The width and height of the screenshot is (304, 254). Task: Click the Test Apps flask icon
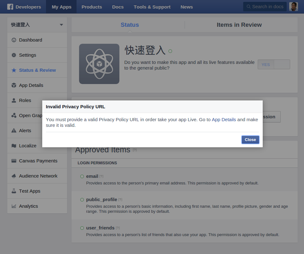[x=14, y=191]
